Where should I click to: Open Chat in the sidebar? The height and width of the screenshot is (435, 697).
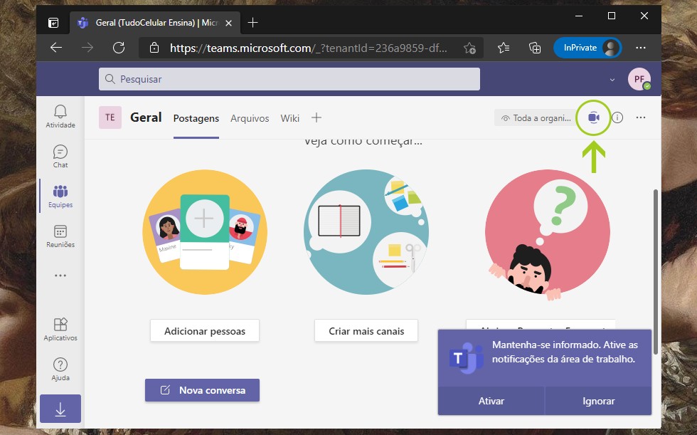tap(60, 156)
